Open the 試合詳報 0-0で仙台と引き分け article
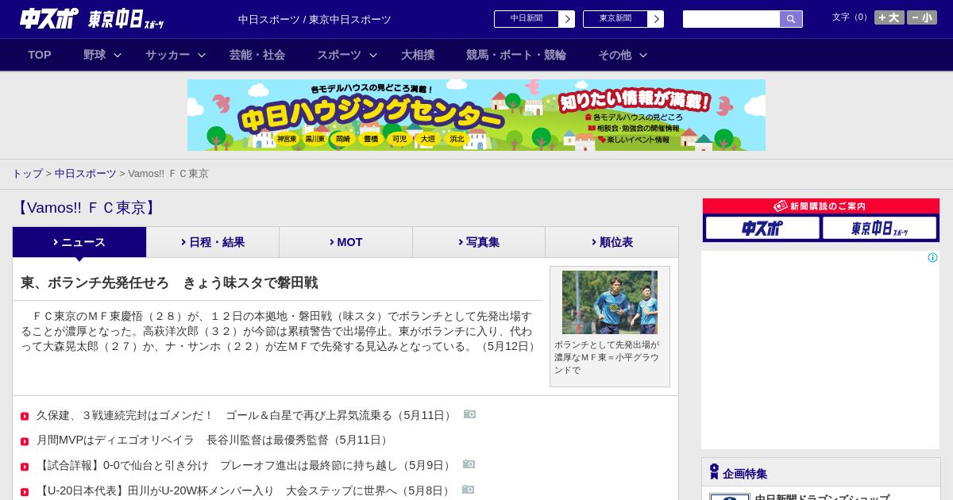The height and width of the screenshot is (500, 953). point(245,465)
